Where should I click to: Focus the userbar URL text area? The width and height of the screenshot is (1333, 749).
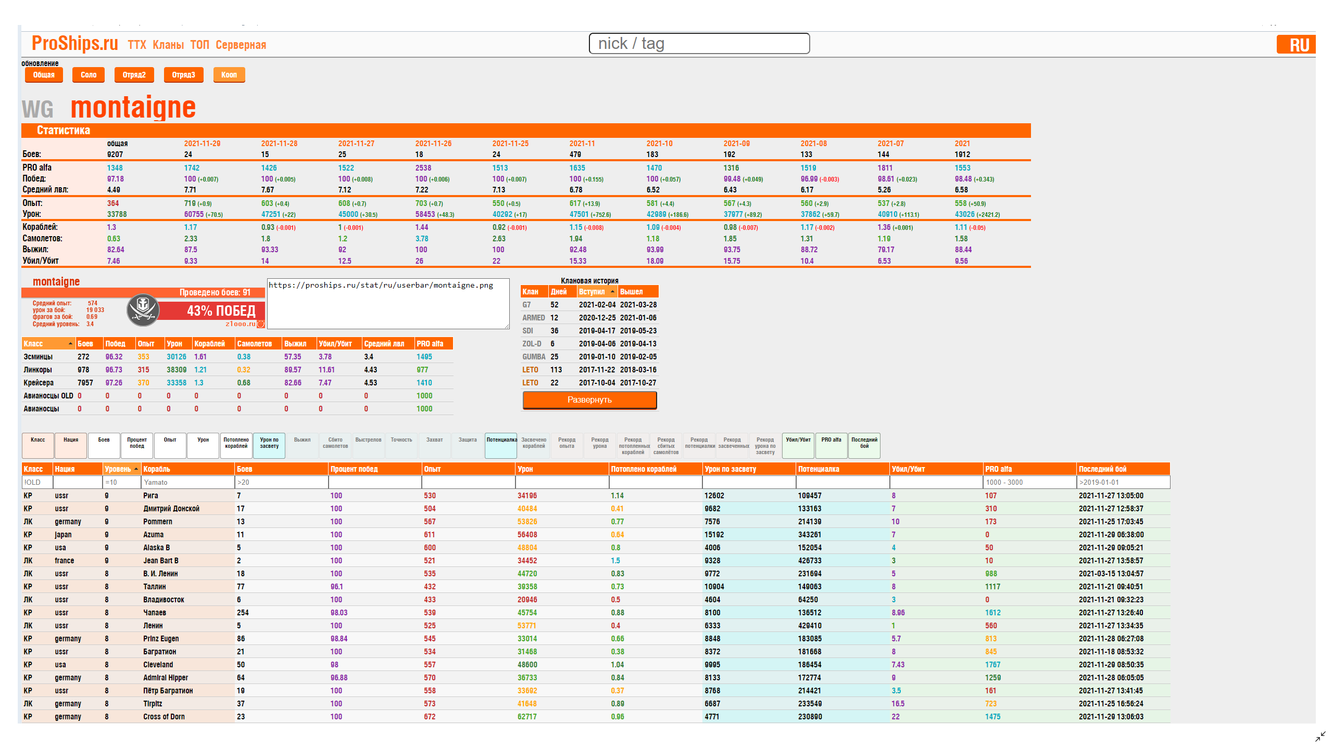pyautogui.click(x=388, y=304)
